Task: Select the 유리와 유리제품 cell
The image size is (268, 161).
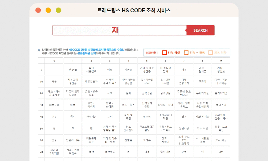Action: point(54,152)
